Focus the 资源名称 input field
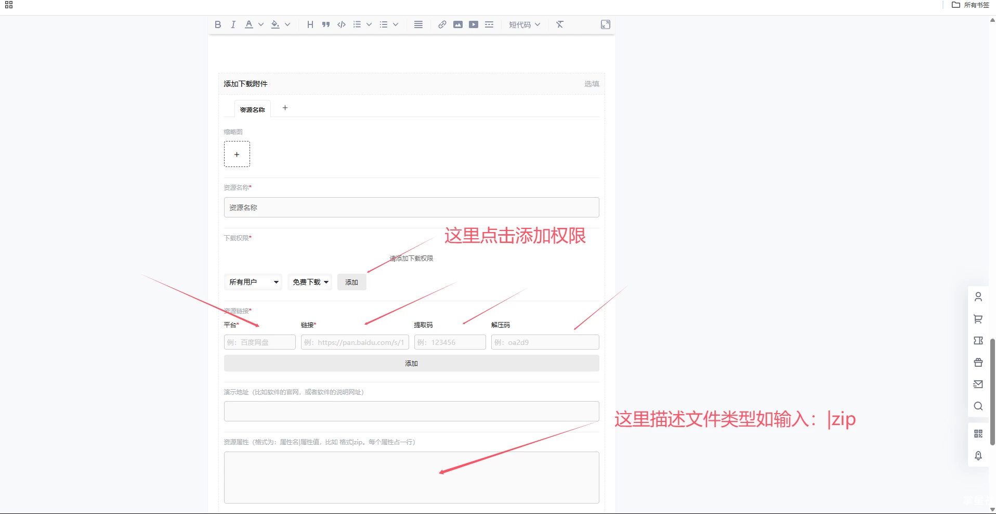The height and width of the screenshot is (514, 996). (x=411, y=207)
